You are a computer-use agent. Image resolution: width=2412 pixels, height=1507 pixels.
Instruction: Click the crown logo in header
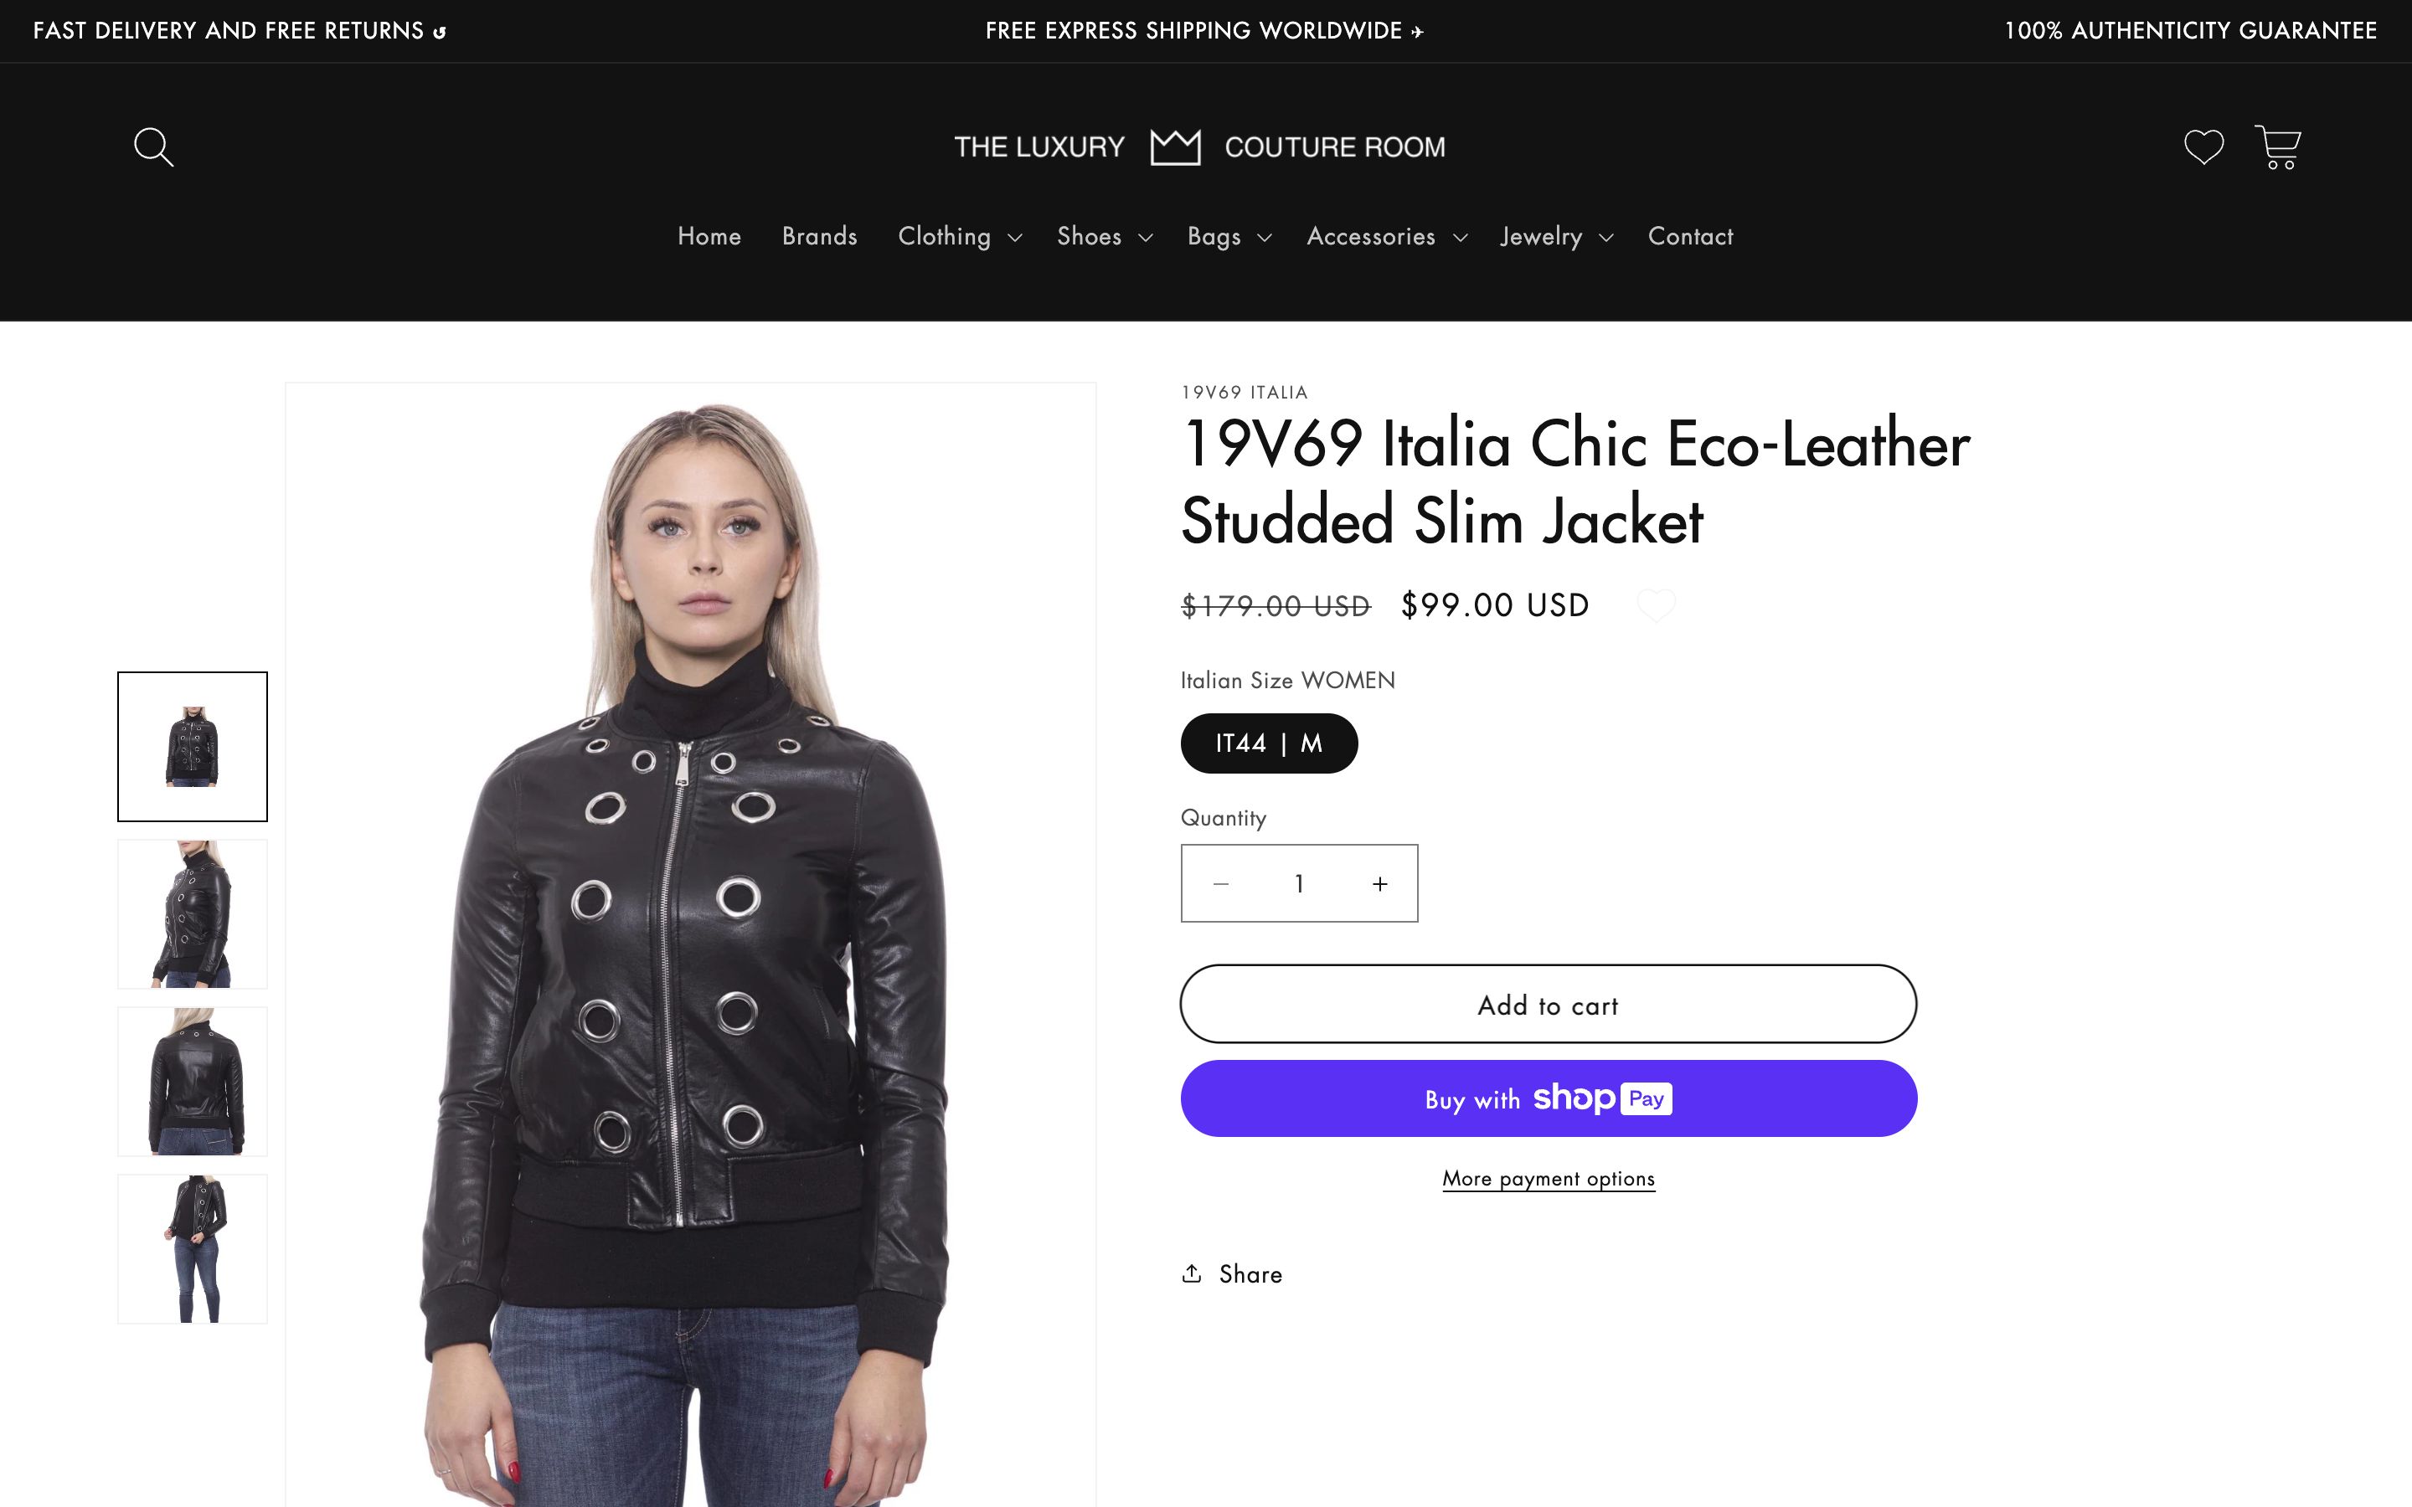(x=1175, y=147)
